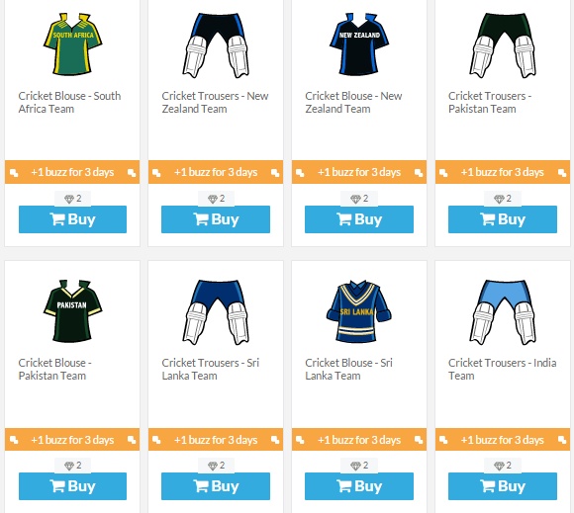This screenshot has width=574, height=513.
Task: Click the Sri Lanka cricket trousers image
Action: [216, 312]
